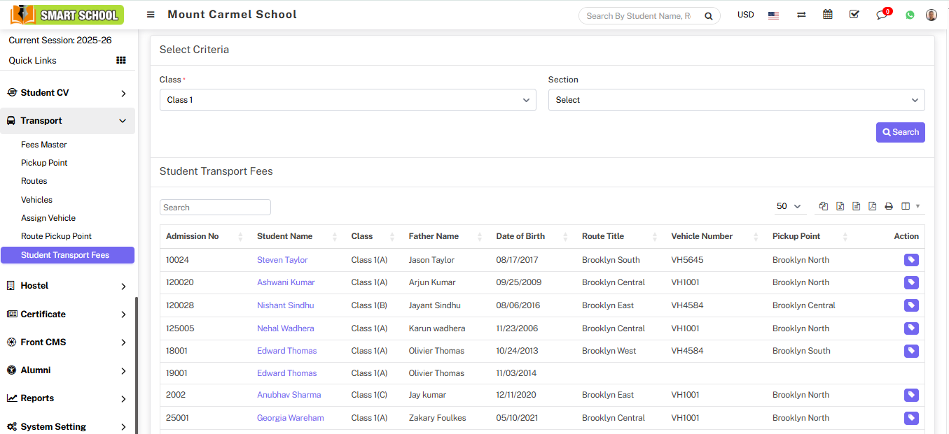Screen dimensions: 949x434
Task: Open Routes in Transport menu
Action: (34, 181)
